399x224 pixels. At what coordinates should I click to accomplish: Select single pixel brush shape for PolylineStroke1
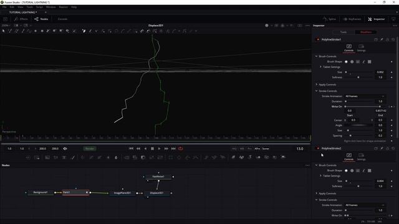point(363,62)
